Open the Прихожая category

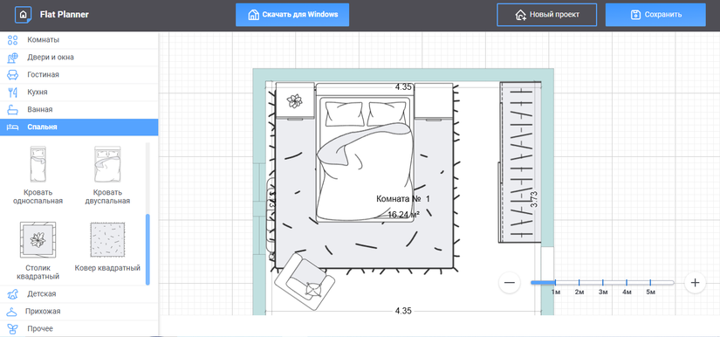pos(79,312)
